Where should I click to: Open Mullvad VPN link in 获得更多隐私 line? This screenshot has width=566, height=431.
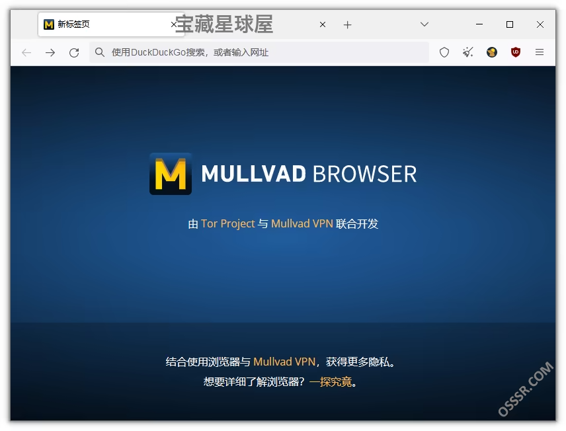[284, 362]
